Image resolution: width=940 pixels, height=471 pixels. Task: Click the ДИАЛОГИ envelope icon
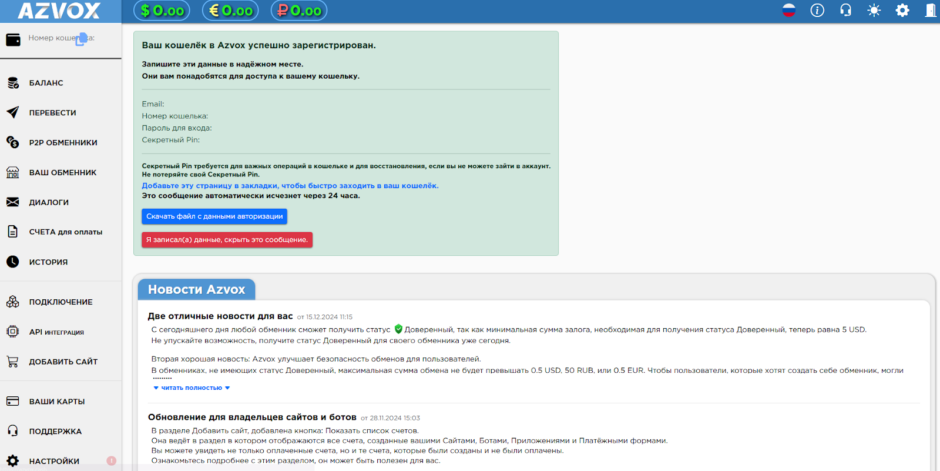click(13, 202)
